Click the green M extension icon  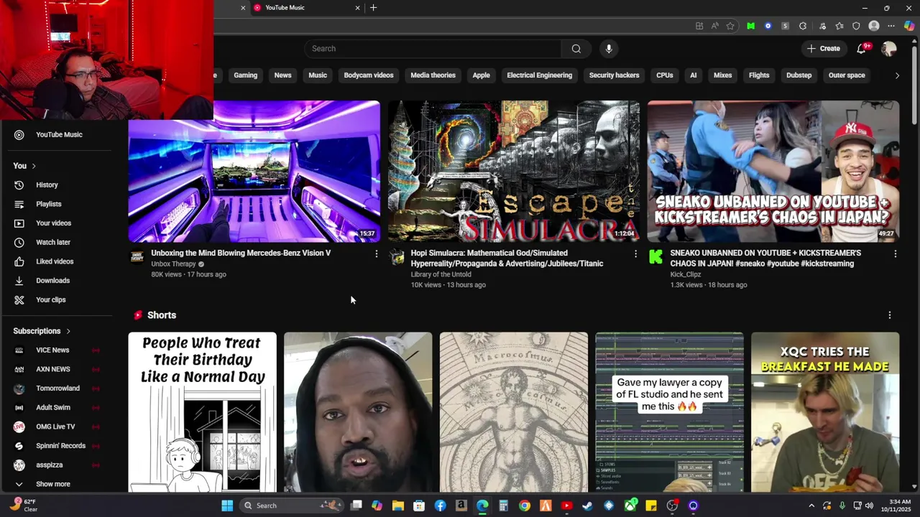750,26
